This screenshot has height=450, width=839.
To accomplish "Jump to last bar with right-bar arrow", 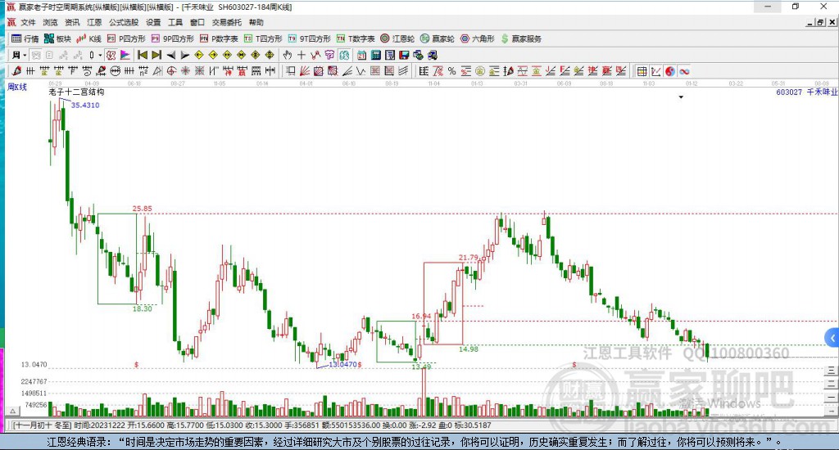I will point(156,55).
